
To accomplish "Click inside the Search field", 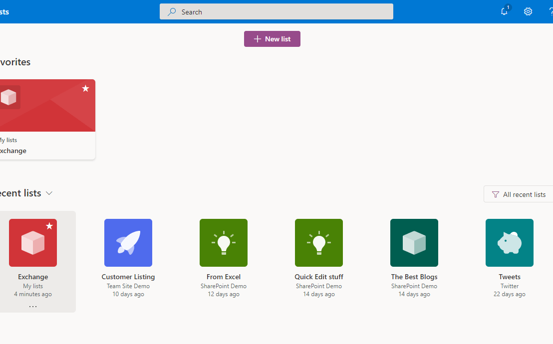I will coord(276,11).
